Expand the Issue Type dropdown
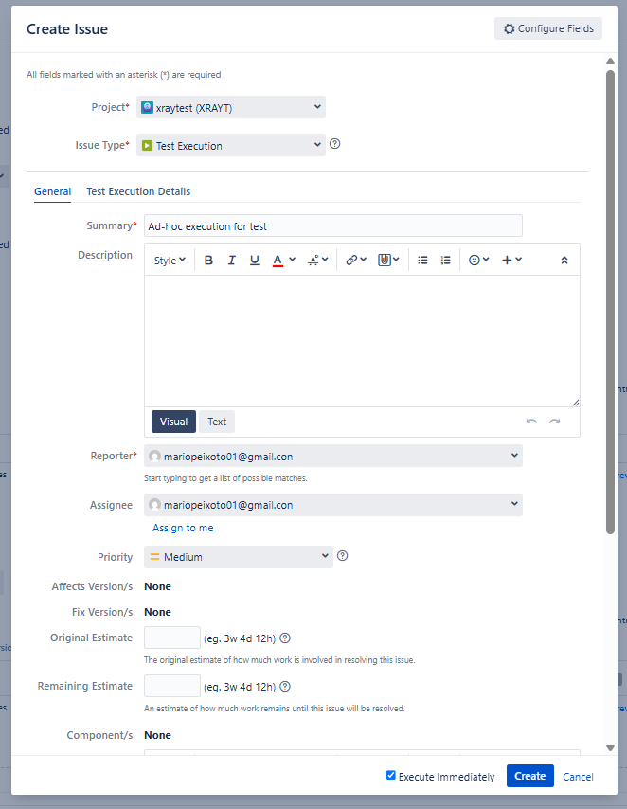 pos(231,146)
